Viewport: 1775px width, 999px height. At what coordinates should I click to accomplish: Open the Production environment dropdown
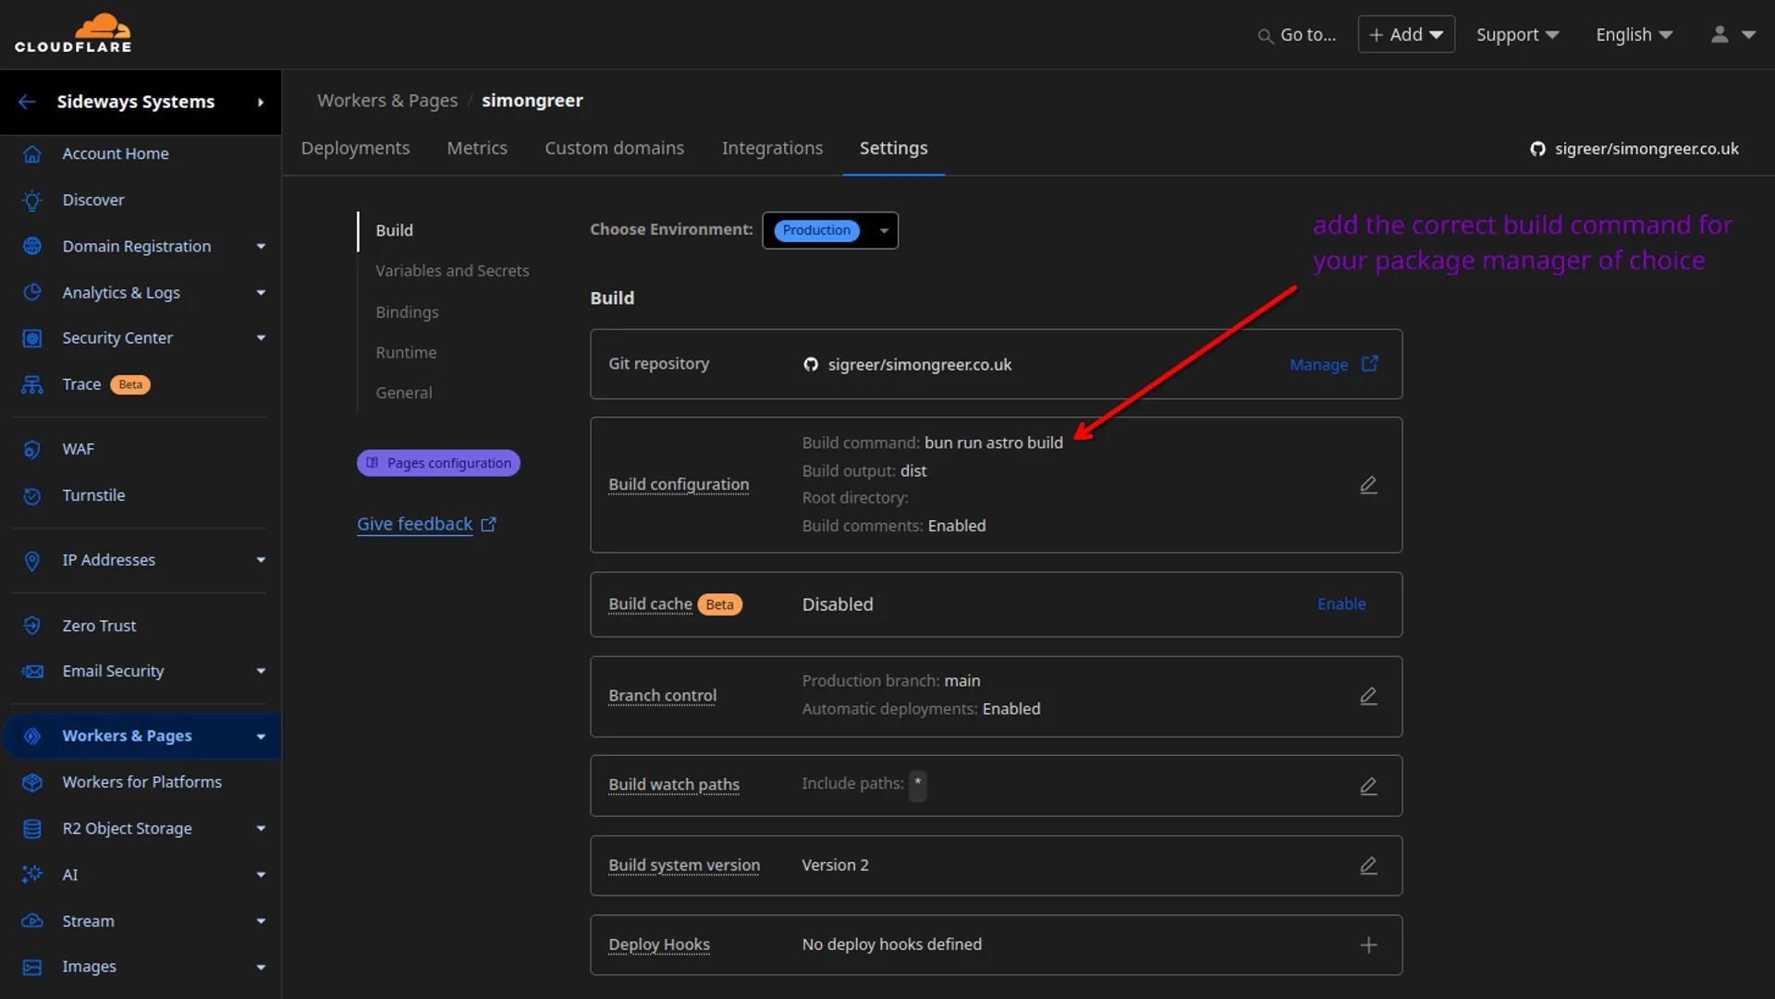829,230
